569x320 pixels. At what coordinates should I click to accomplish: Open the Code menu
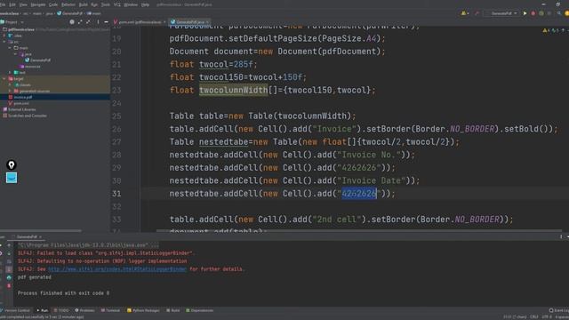click(x=53, y=4)
